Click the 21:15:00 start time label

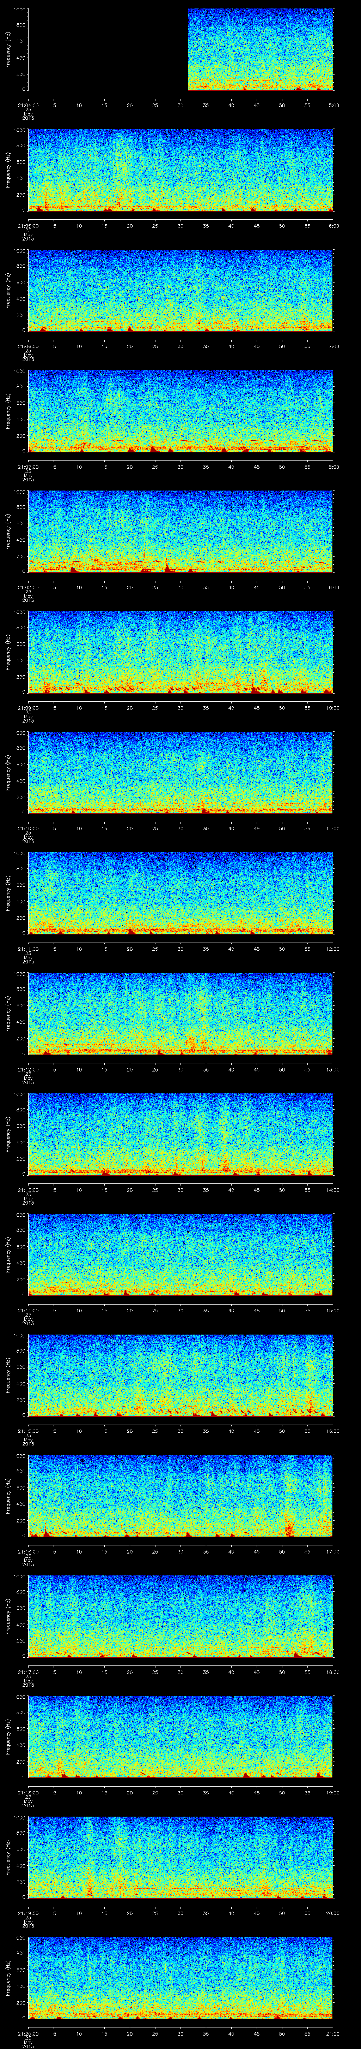(x=28, y=1430)
